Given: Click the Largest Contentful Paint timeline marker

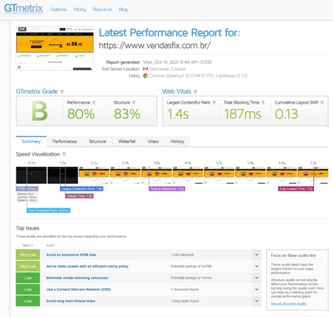Looking at the screenshot, I should pos(82,189).
